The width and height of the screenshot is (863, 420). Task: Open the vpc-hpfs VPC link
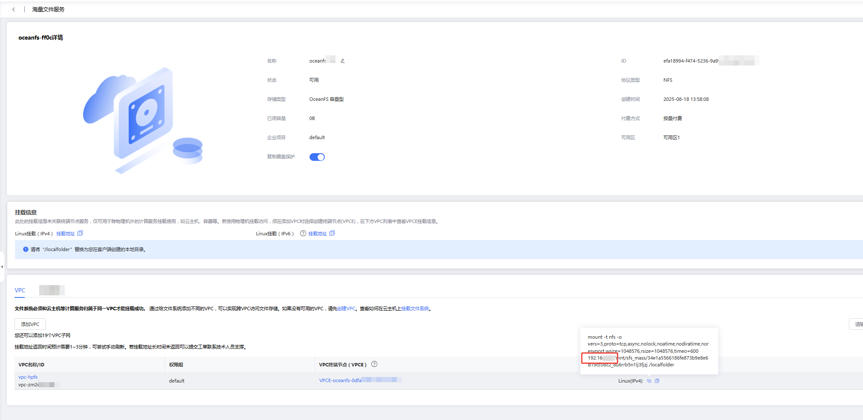pyautogui.click(x=28, y=377)
